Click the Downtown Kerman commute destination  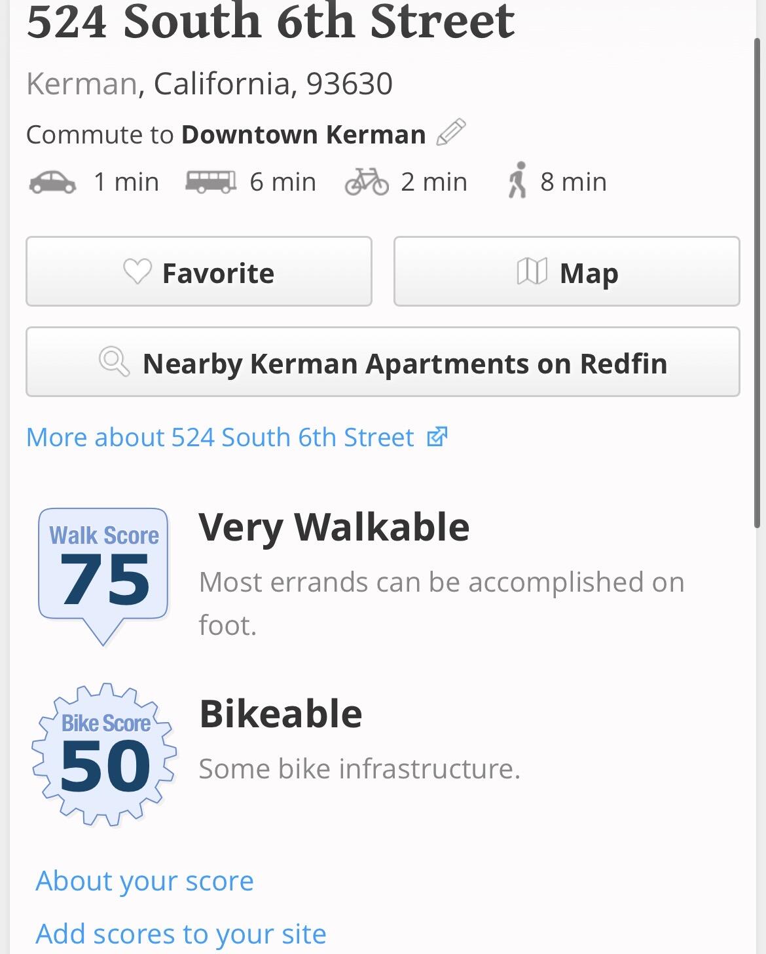click(x=304, y=134)
